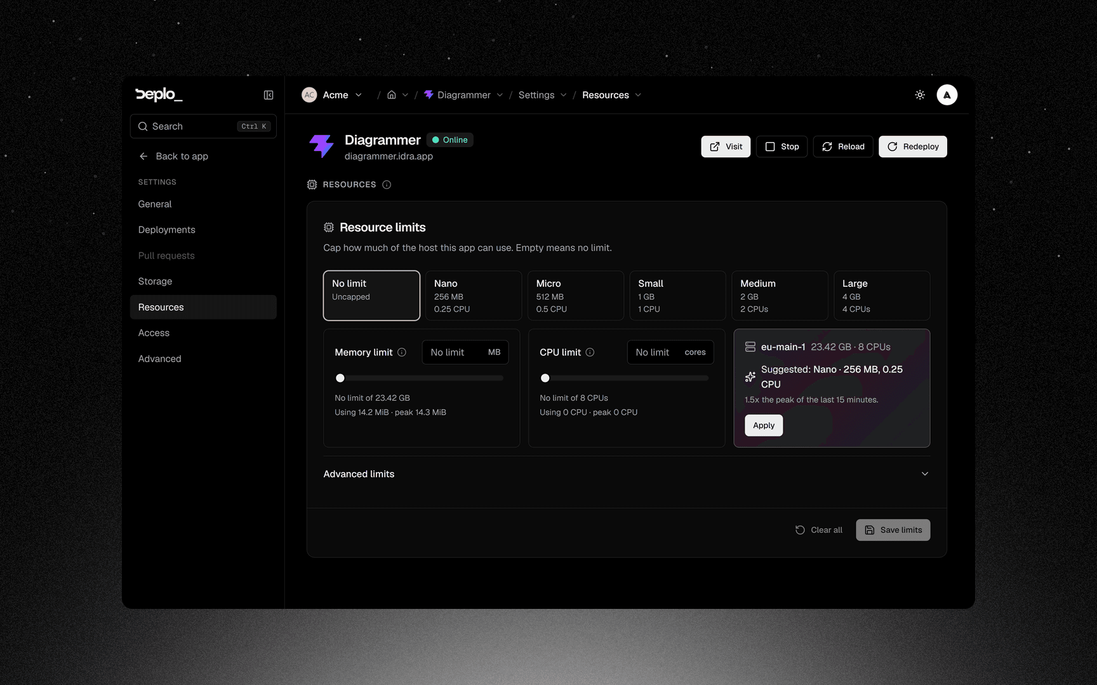This screenshot has height=685, width=1097.
Task: Open General settings in sidebar
Action: 203,204
